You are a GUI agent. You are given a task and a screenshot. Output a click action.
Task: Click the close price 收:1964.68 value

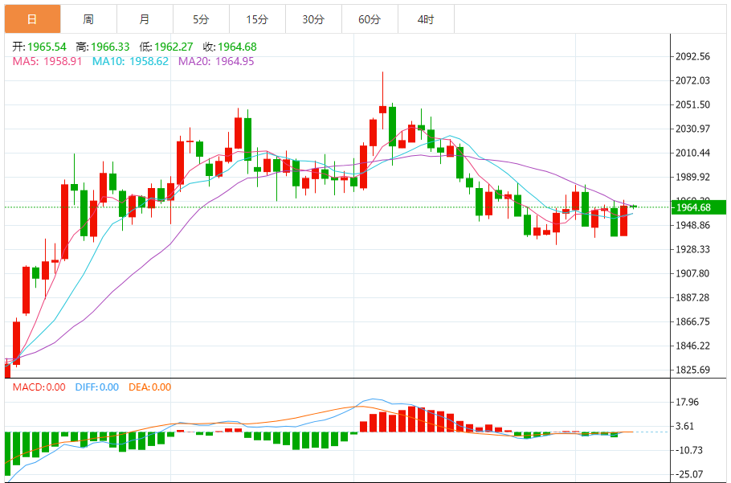click(x=230, y=47)
